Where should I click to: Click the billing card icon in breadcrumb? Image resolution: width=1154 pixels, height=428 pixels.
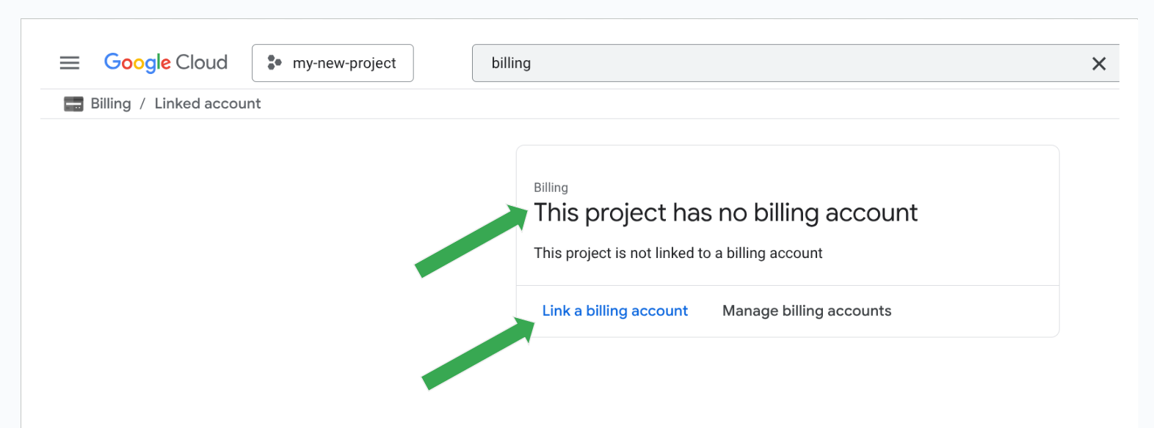73,103
